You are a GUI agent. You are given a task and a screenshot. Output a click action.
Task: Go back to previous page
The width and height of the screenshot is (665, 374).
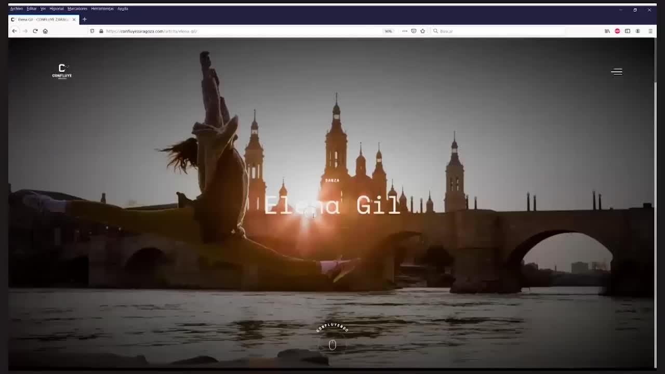click(x=15, y=31)
